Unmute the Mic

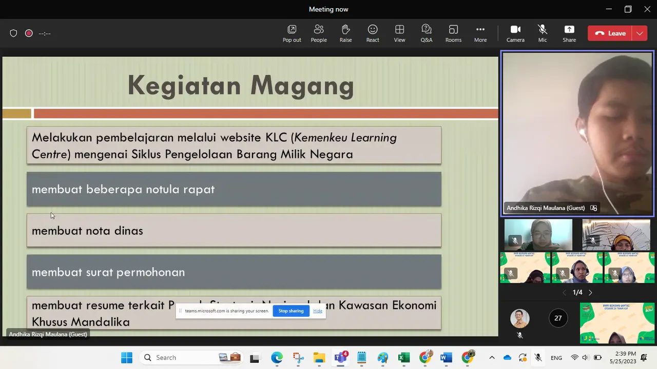[x=543, y=33]
